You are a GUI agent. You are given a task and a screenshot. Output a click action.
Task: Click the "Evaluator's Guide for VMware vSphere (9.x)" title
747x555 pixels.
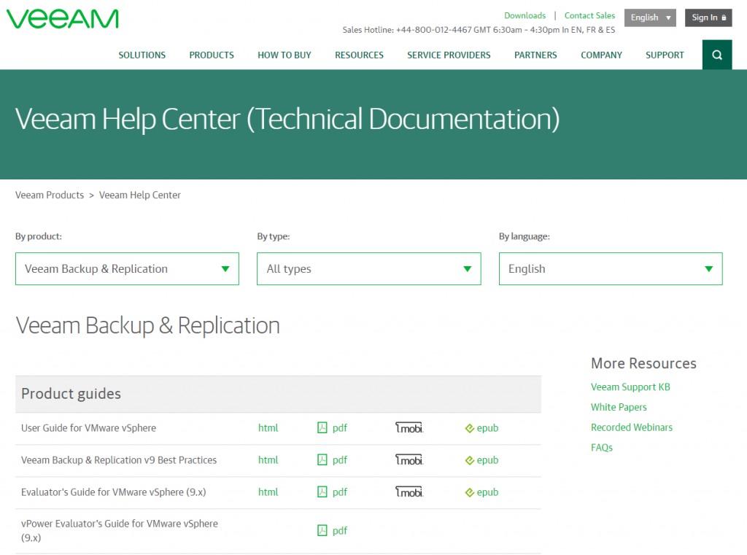click(x=113, y=492)
